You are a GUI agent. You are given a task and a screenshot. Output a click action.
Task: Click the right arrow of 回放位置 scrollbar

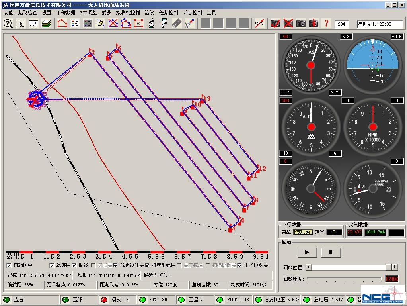pos(395,267)
